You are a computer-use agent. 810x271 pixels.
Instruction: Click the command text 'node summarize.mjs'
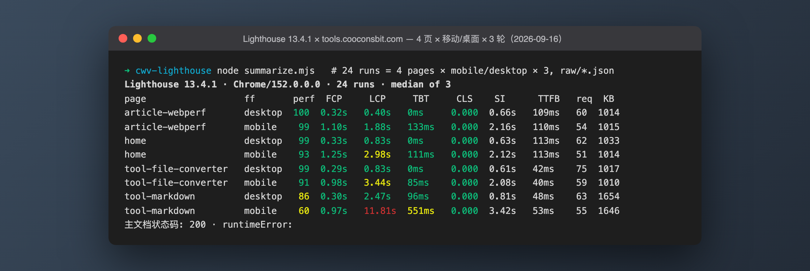(x=266, y=70)
